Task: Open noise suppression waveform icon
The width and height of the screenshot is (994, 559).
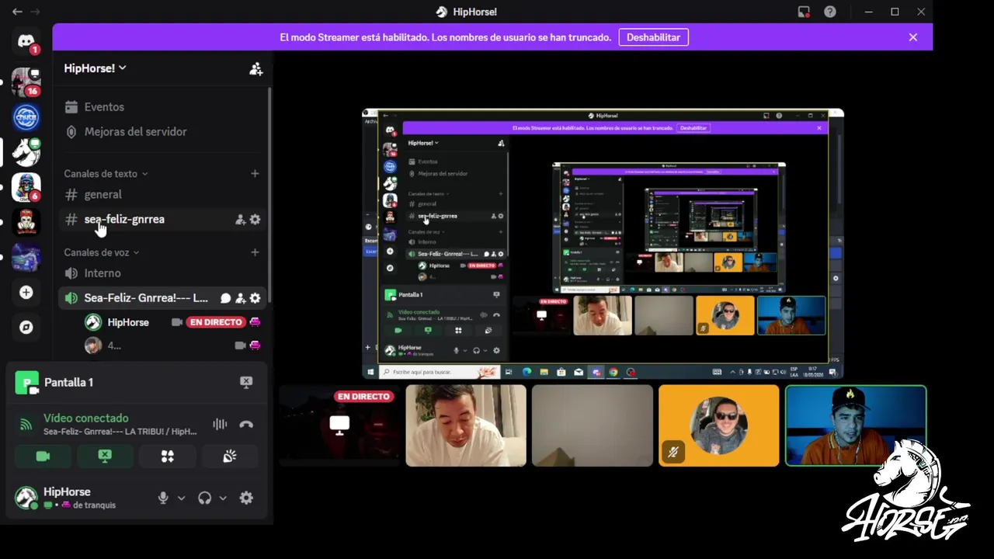Action: [220, 424]
